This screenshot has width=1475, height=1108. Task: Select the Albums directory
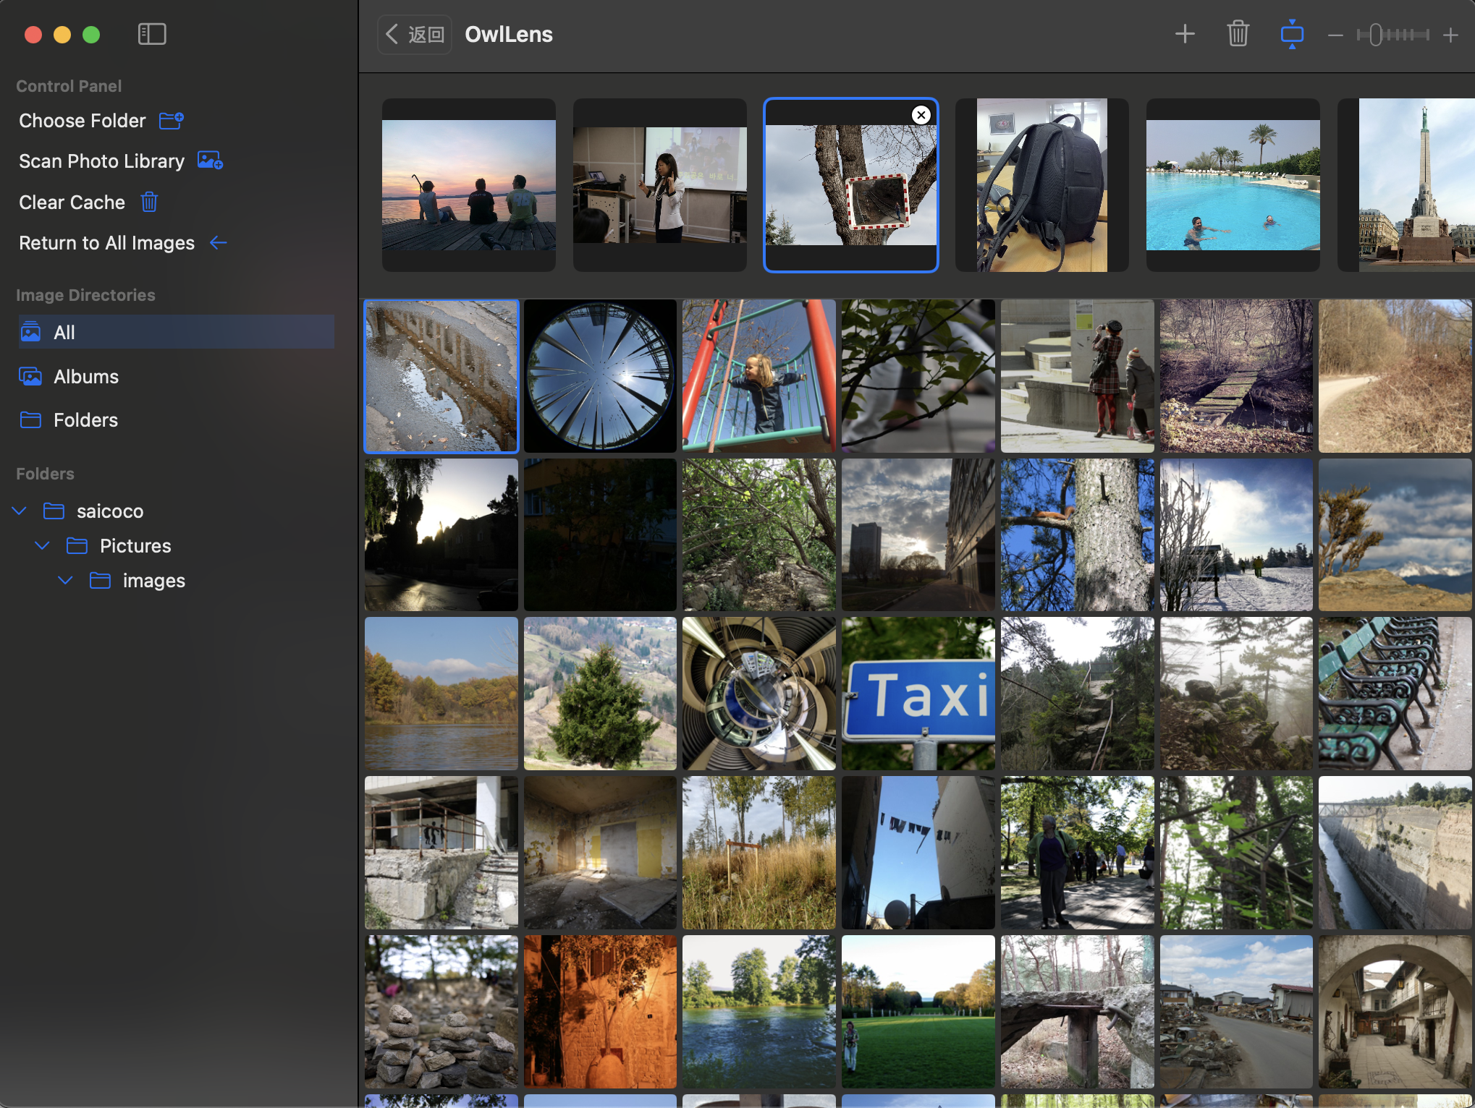click(x=86, y=377)
